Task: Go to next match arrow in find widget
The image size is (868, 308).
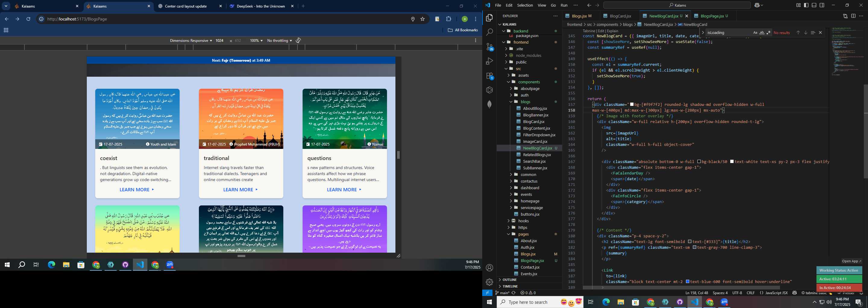Action: point(805,32)
